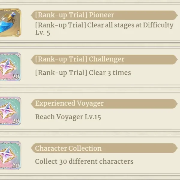Select the [Rank-up Trial] Pioneer title banner
Image resolution: width=180 pixels, height=180 pixels.
tap(104, 15)
